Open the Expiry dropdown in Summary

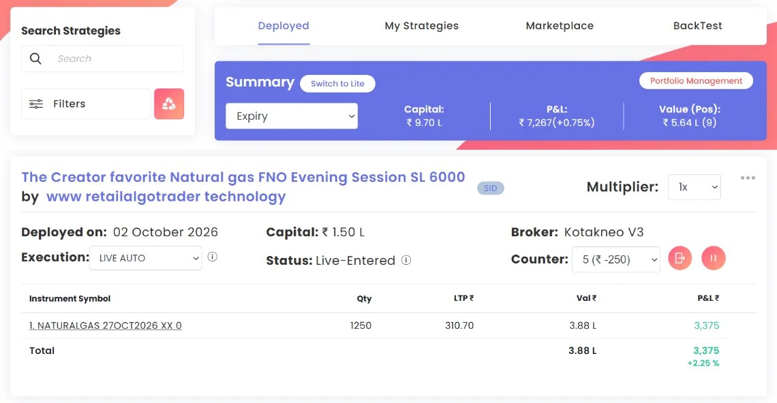pos(292,116)
